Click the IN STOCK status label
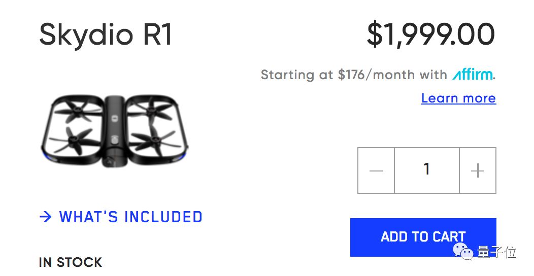The height and width of the screenshot is (276, 534). 71,262
